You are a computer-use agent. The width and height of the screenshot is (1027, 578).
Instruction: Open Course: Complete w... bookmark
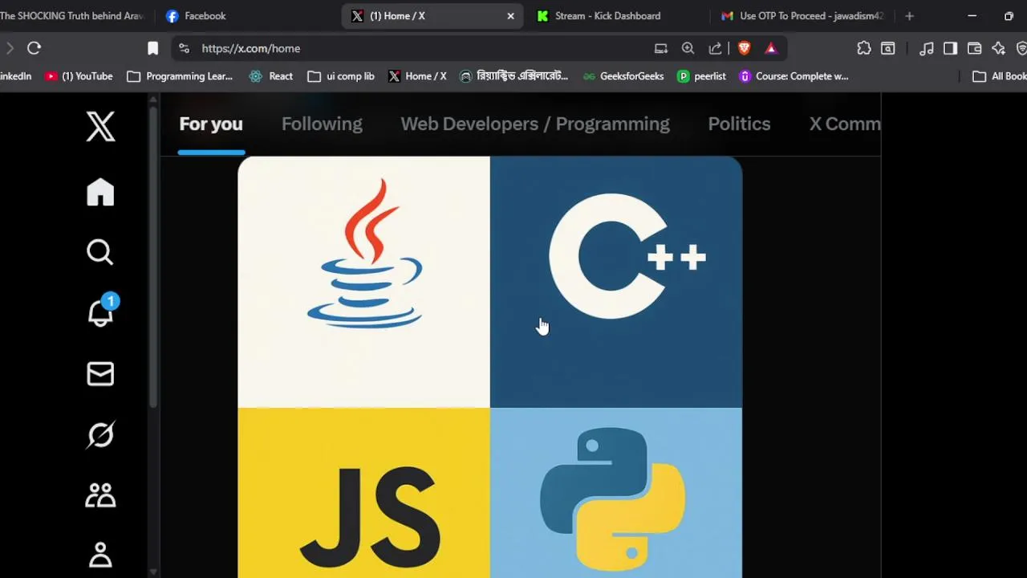(794, 76)
